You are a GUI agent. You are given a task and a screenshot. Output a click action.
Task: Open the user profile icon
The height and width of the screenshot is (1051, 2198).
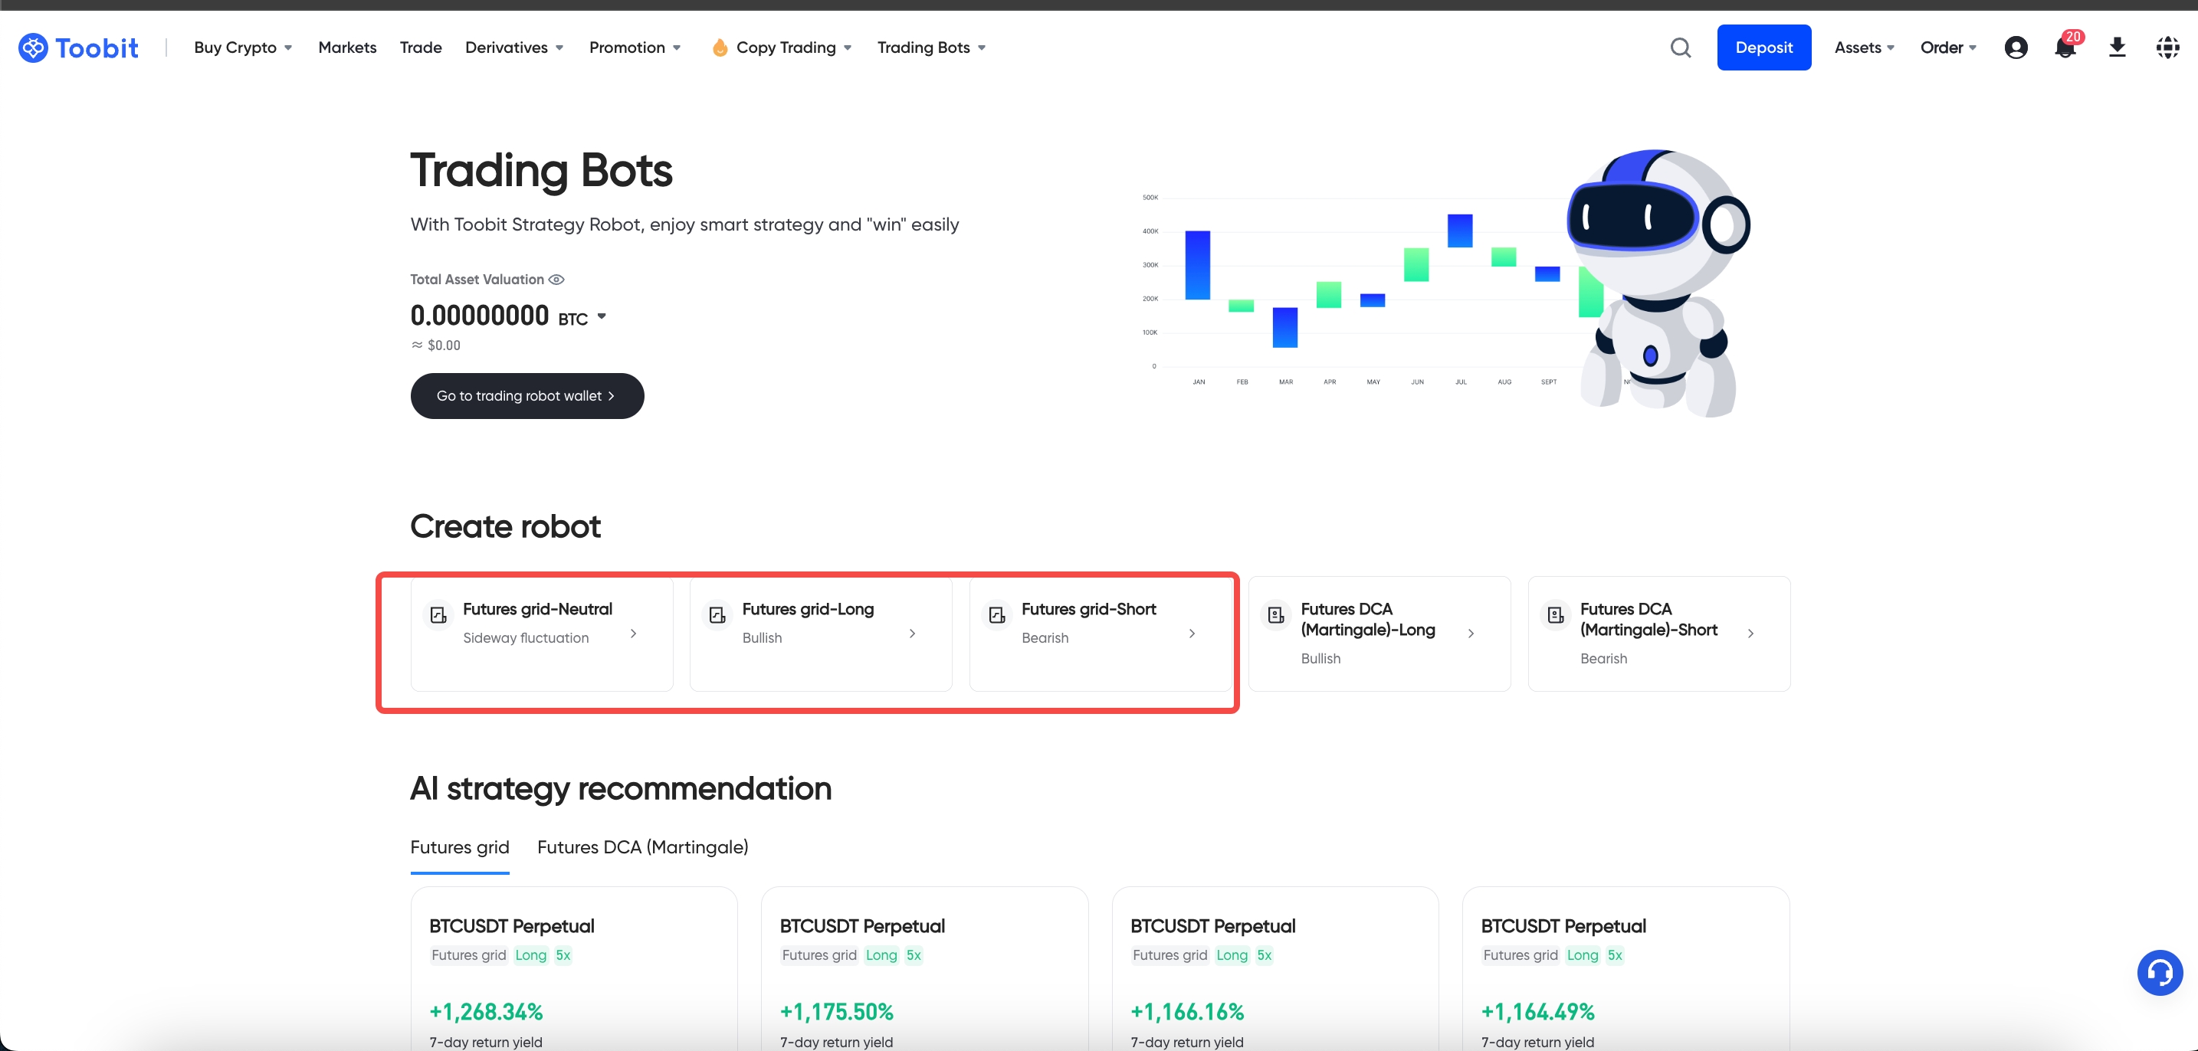click(2016, 47)
